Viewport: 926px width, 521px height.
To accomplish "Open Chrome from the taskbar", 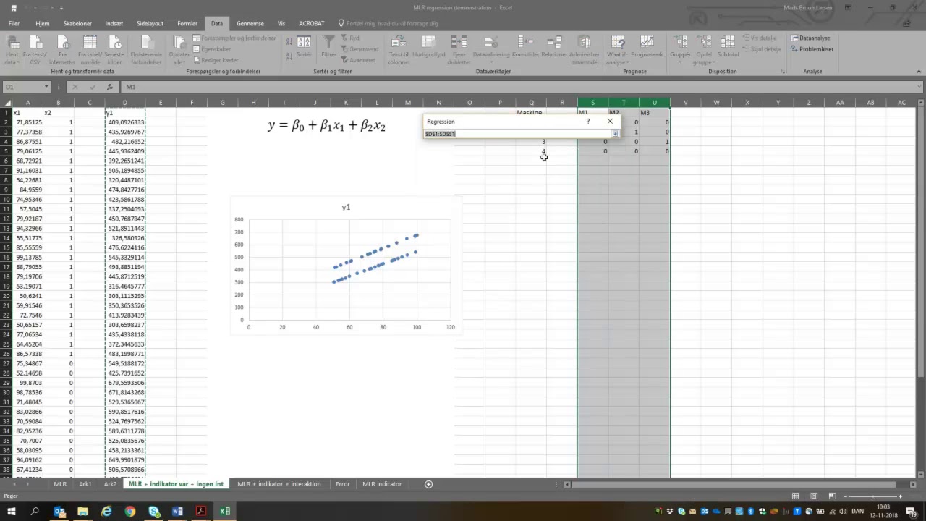I will (130, 512).
